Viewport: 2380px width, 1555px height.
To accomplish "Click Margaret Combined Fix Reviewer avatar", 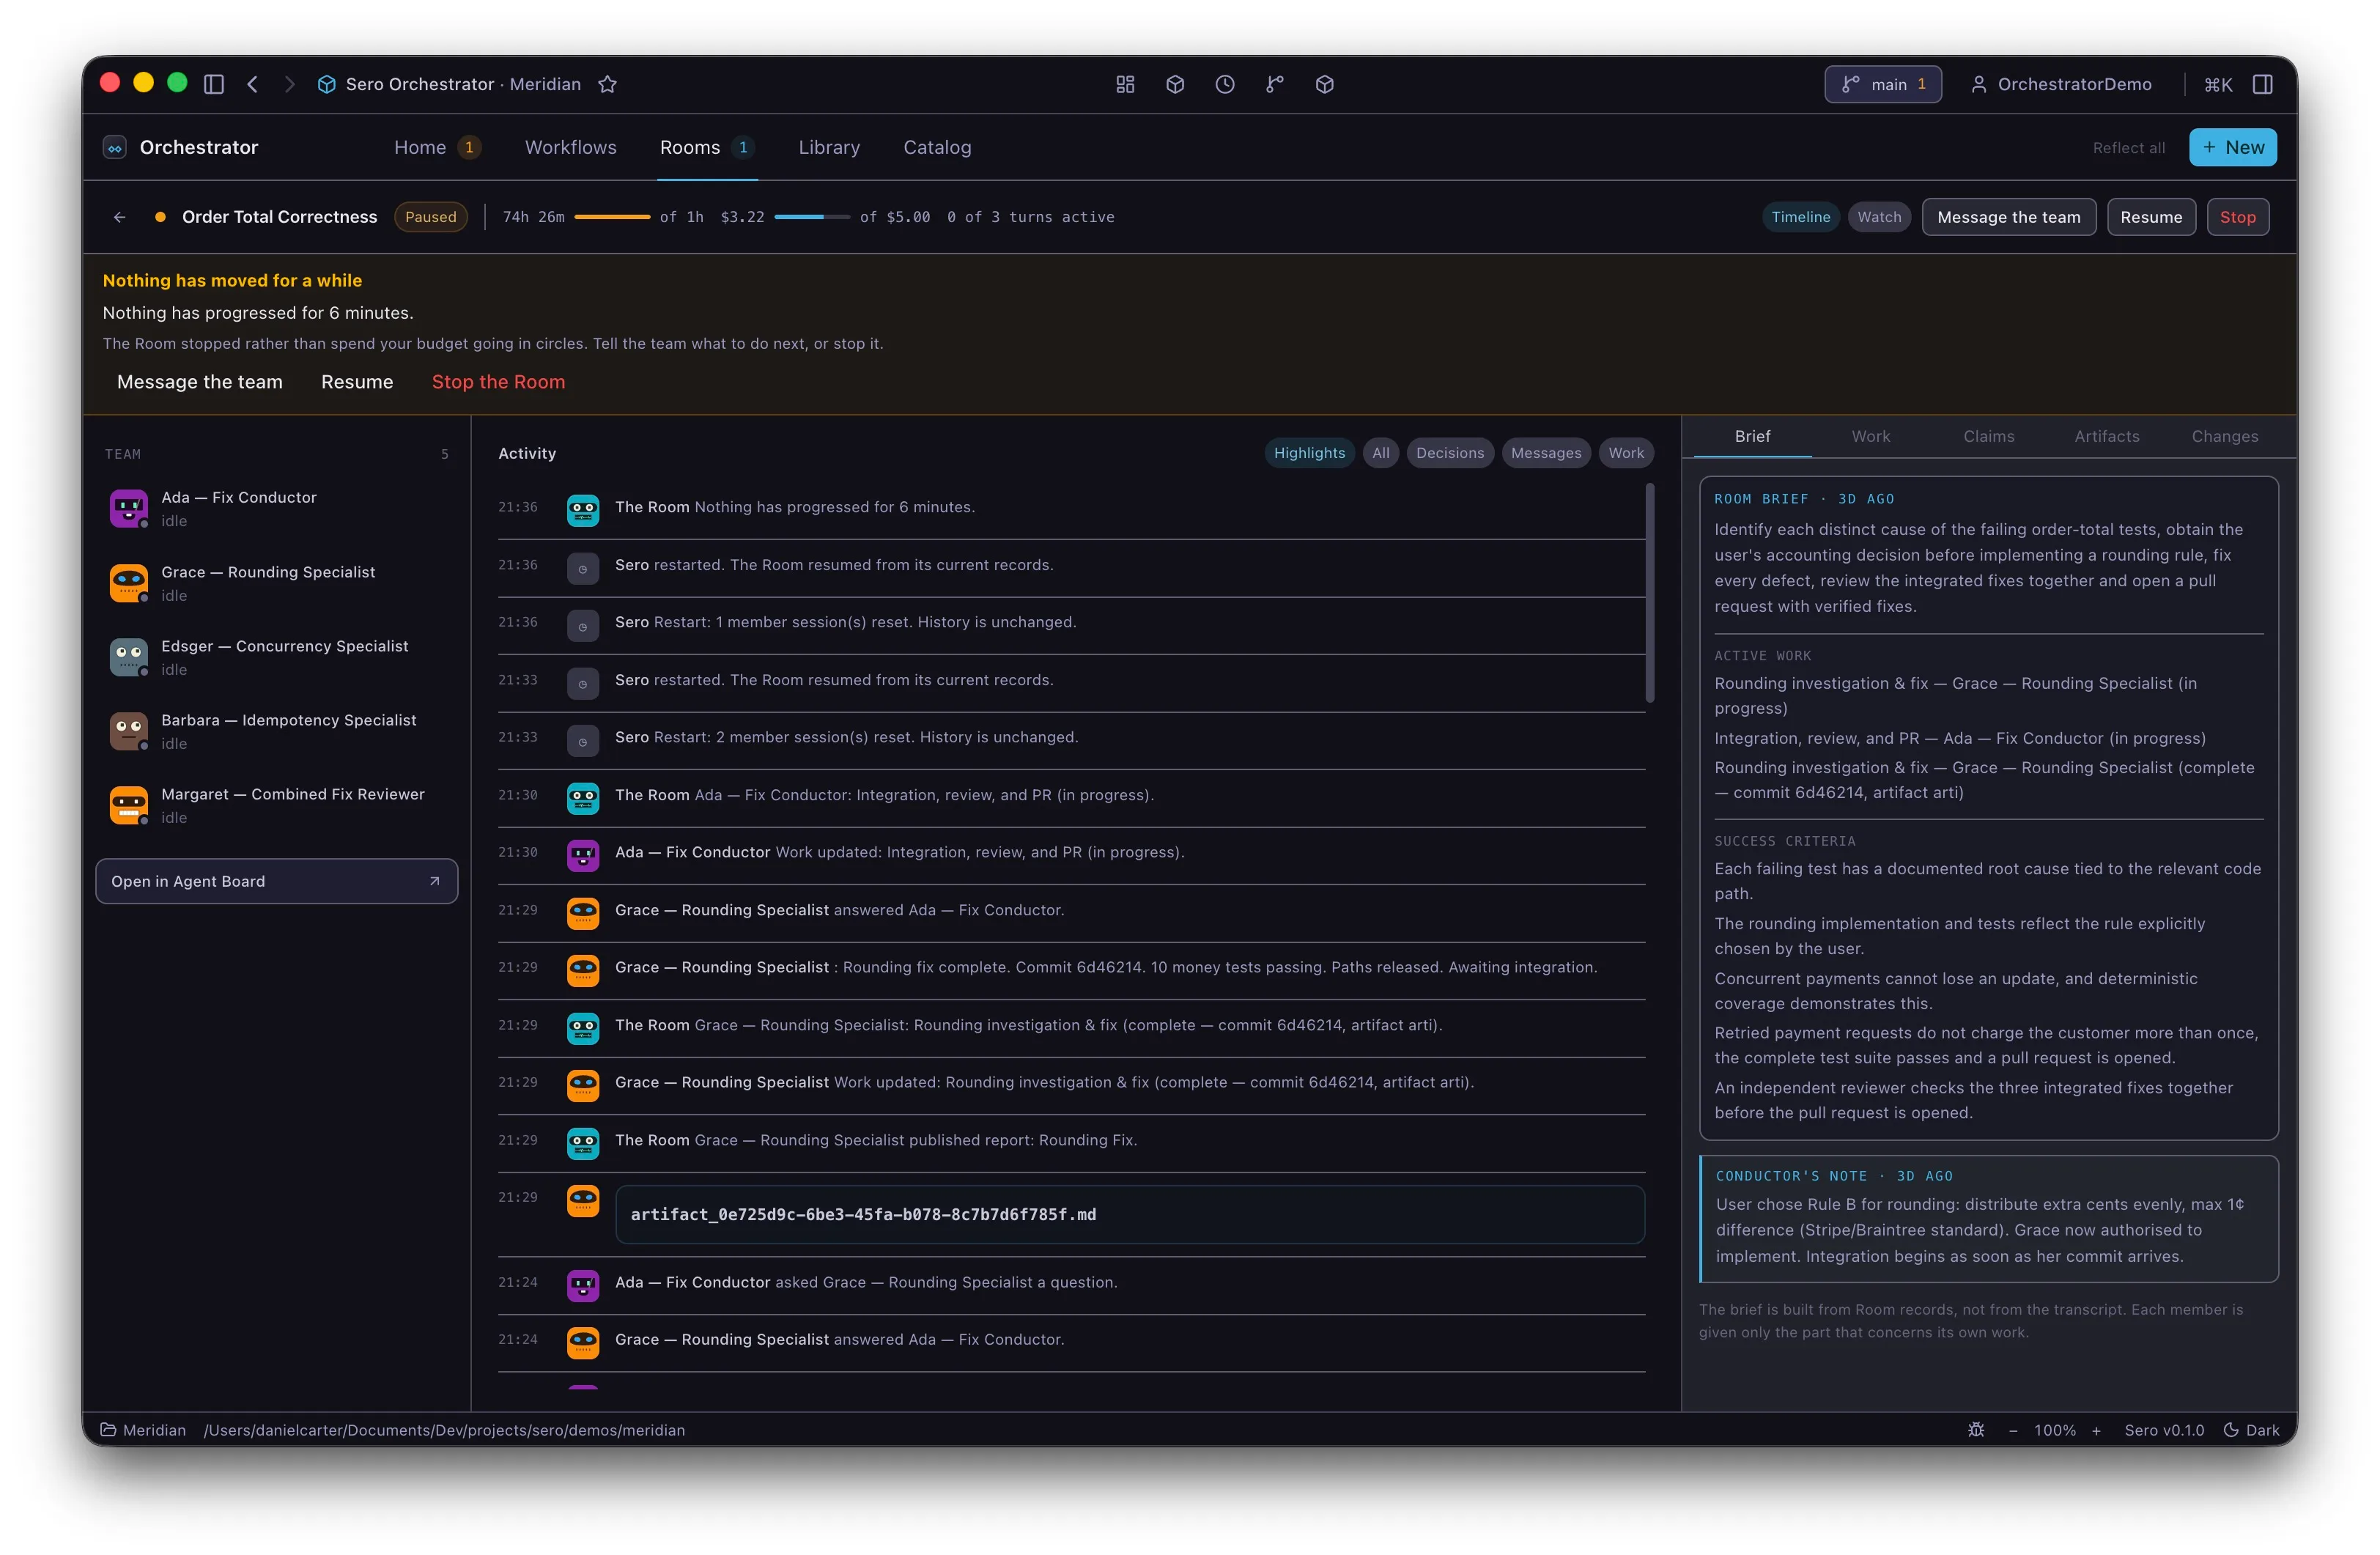I will [x=129, y=805].
